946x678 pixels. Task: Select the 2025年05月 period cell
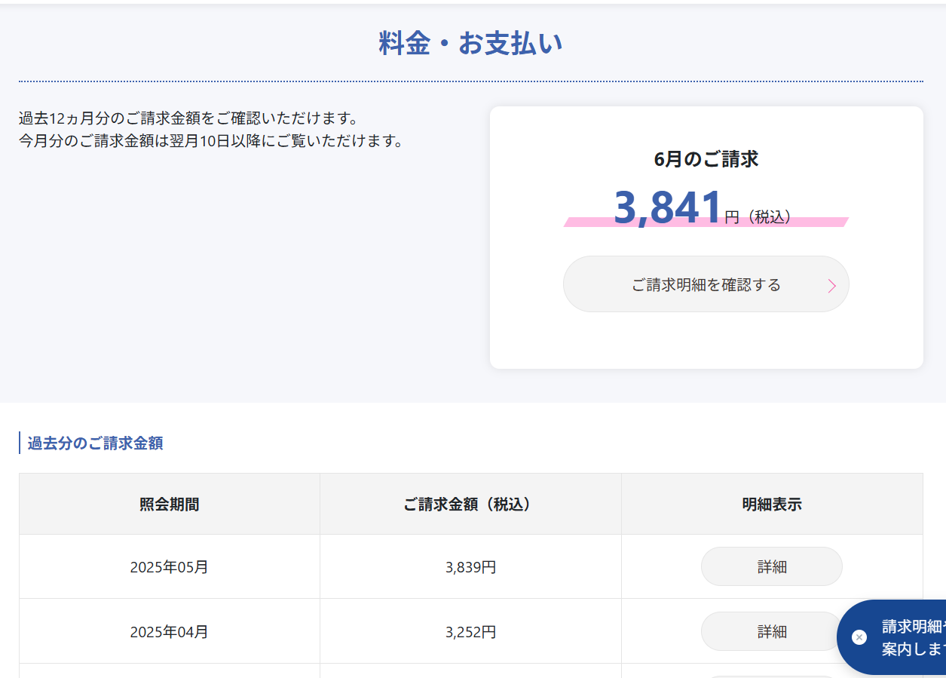(170, 566)
